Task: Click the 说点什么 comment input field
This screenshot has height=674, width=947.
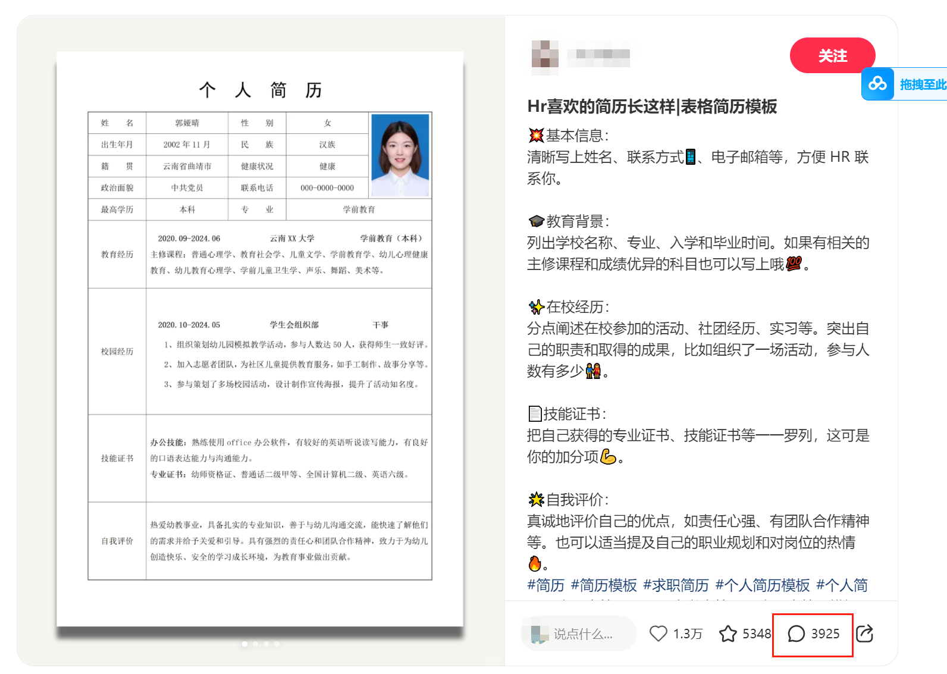Action: [579, 634]
